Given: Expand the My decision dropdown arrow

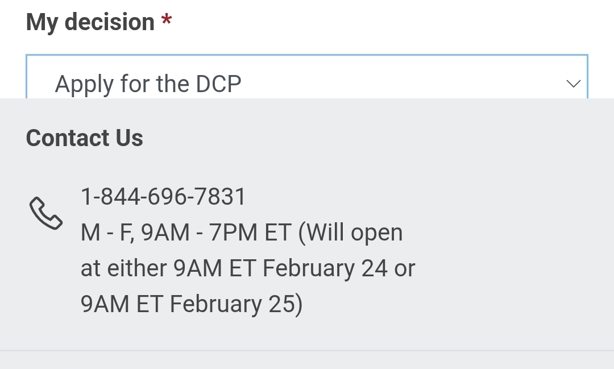Looking at the screenshot, I should 573,84.
